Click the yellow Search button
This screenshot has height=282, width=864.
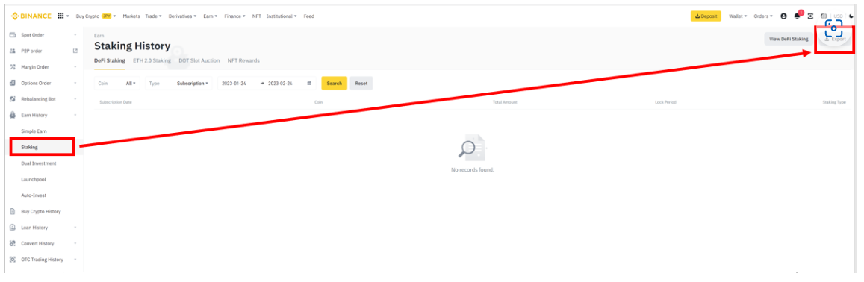pyautogui.click(x=335, y=83)
